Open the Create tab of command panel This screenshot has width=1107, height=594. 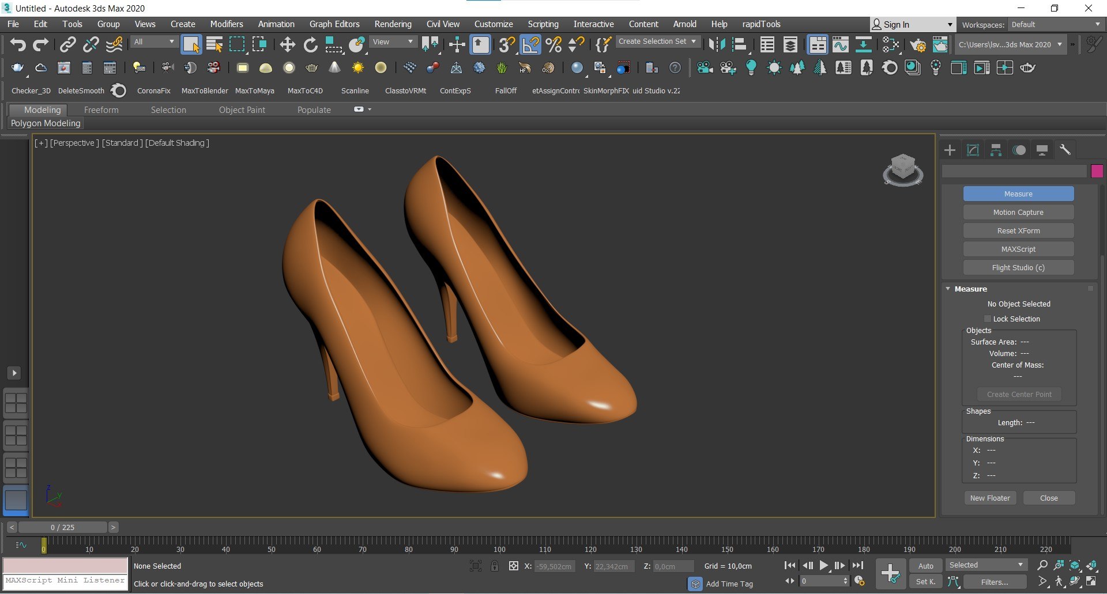click(950, 150)
